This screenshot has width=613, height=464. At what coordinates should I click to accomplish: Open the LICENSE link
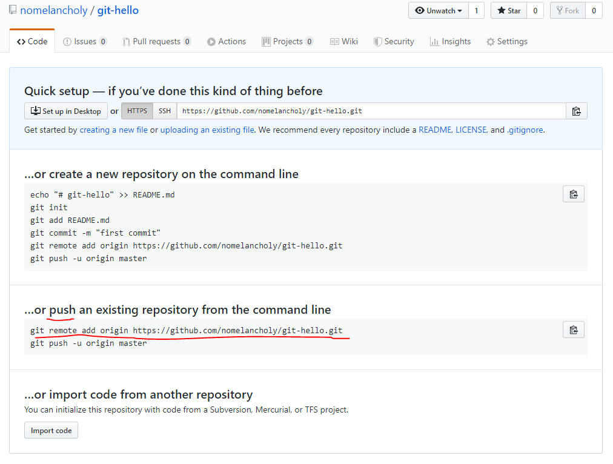click(471, 130)
